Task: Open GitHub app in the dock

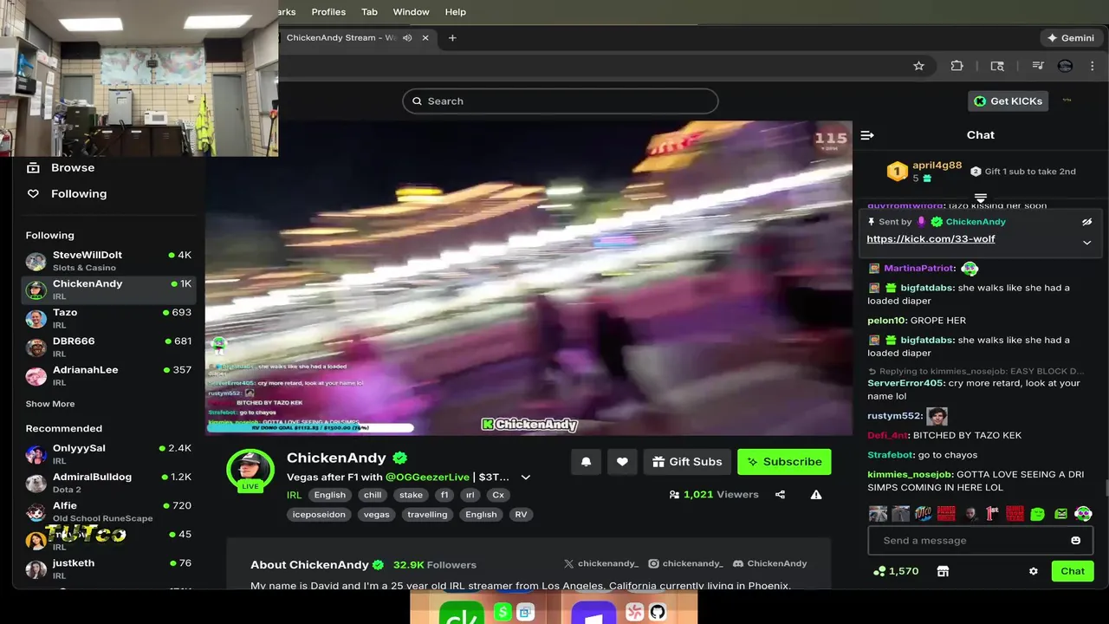Action: click(x=658, y=613)
